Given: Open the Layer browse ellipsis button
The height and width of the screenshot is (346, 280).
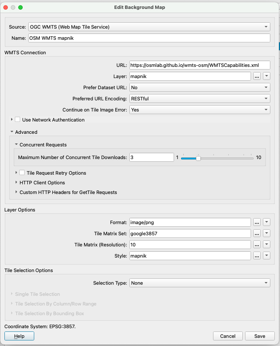Looking at the screenshot, I should (257, 76).
